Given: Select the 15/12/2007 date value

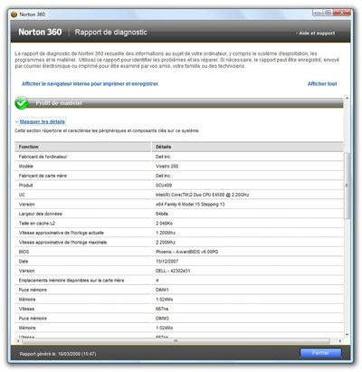Looking at the screenshot, I should 167,262.
